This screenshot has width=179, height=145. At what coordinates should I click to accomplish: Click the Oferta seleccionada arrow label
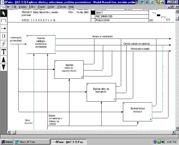[140, 49]
